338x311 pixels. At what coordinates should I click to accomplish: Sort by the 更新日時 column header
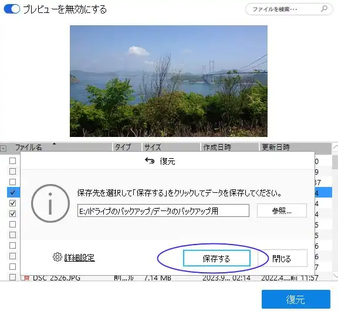tap(295, 148)
